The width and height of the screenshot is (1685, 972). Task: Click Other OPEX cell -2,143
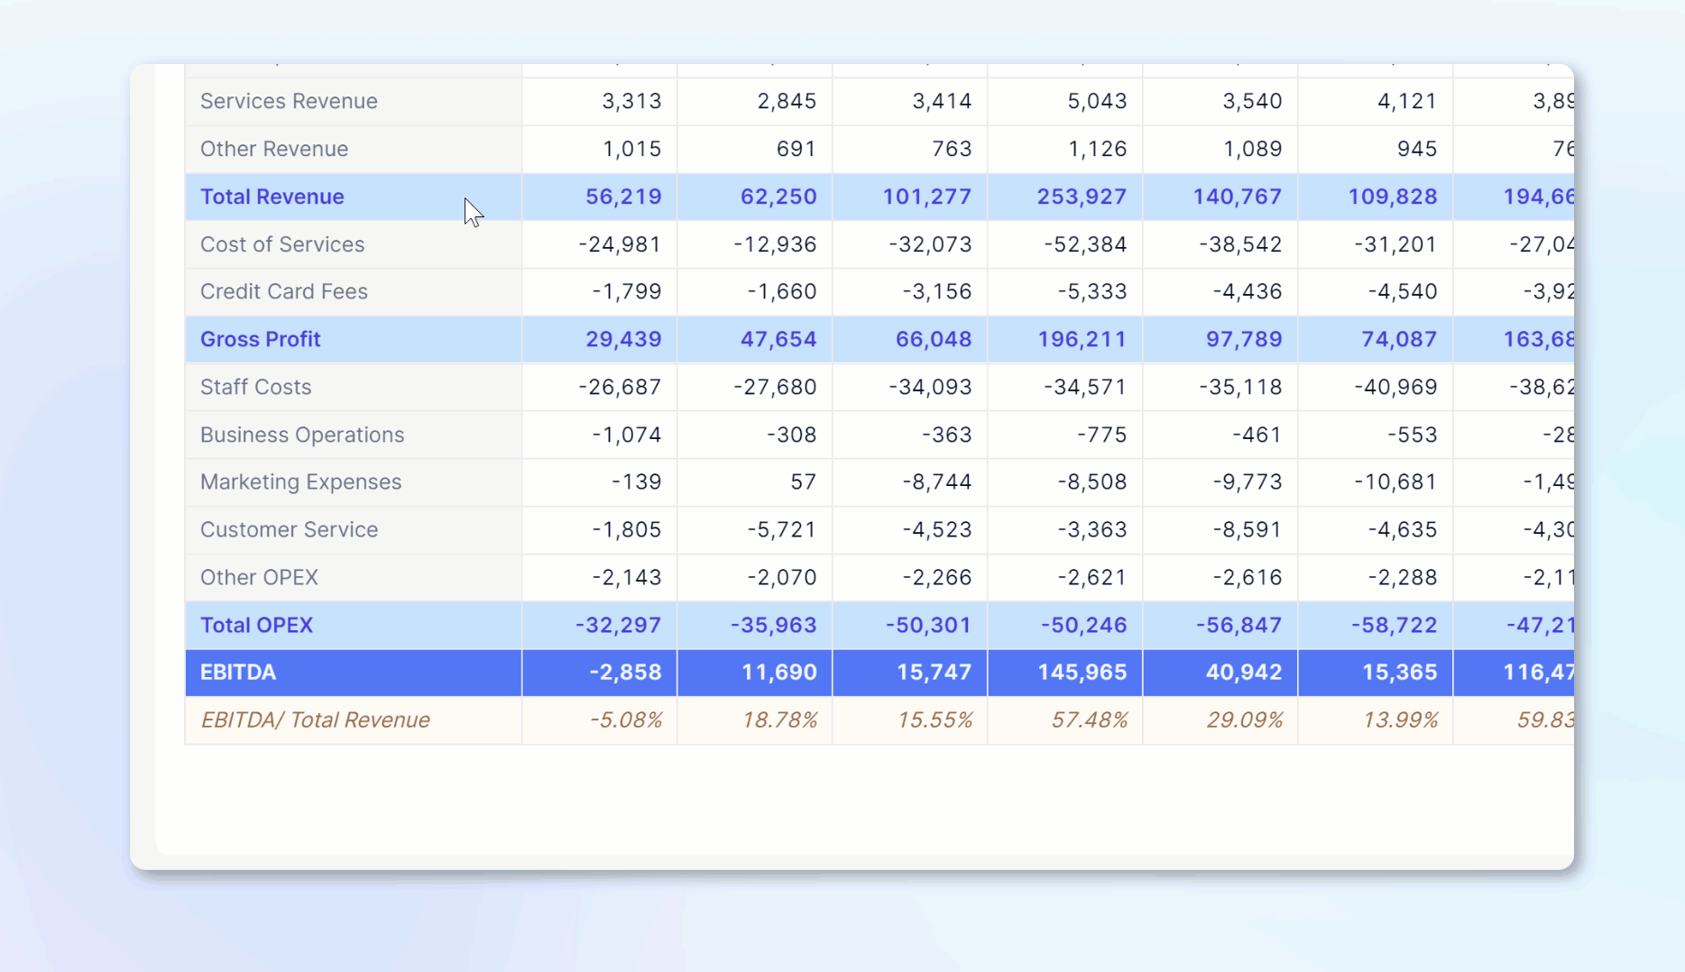click(600, 577)
